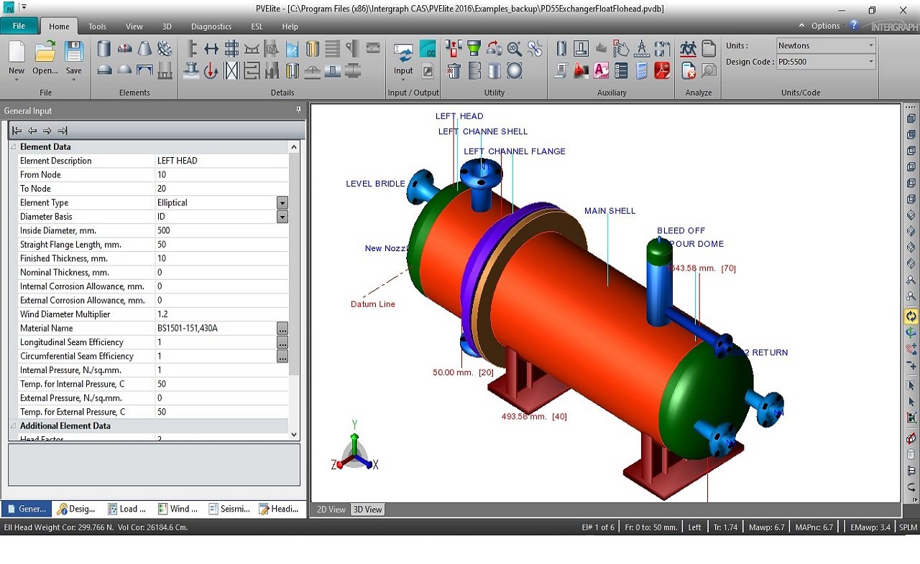Open the File menu
The height and width of the screenshot is (564, 920).
pos(19,26)
